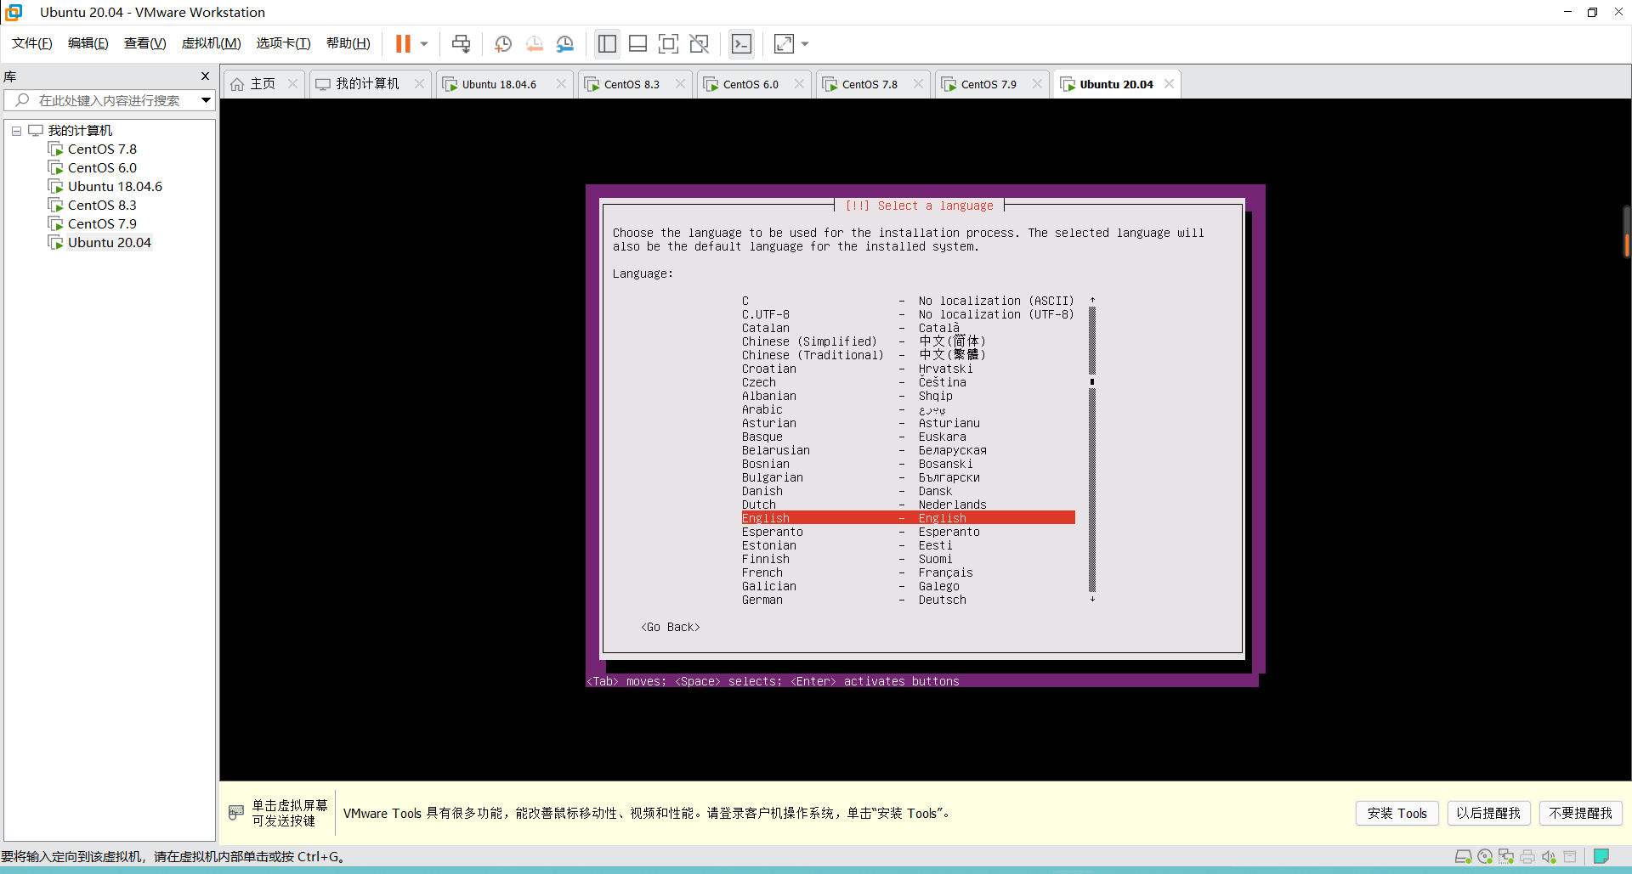Viewport: 1632px width, 874px height.
Task: Close the Ubuntu 20.04 tab
Action: 1170,84
